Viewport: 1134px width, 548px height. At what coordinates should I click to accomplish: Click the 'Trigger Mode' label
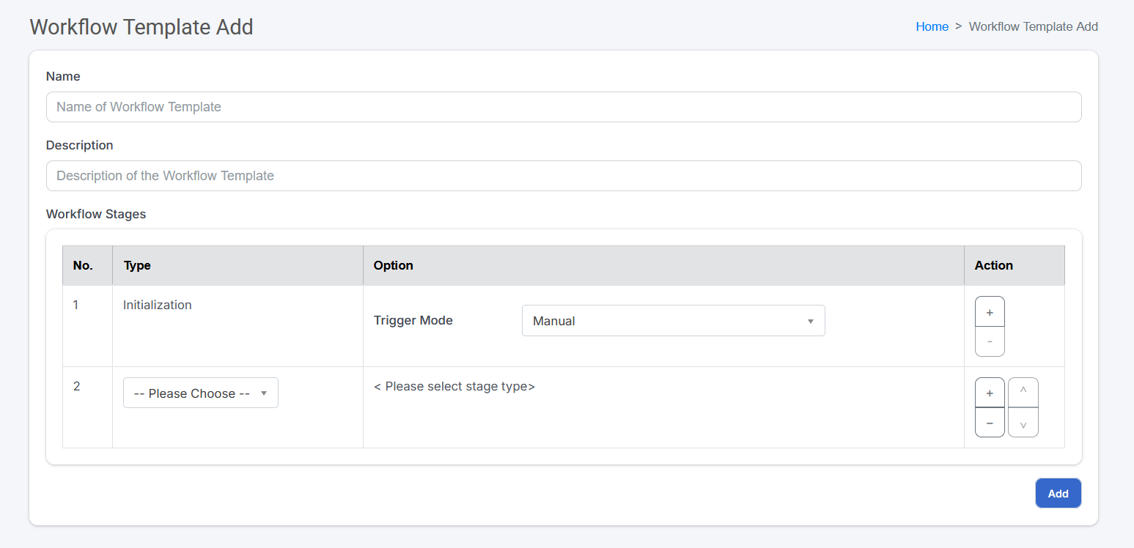[x=413, y=320]
